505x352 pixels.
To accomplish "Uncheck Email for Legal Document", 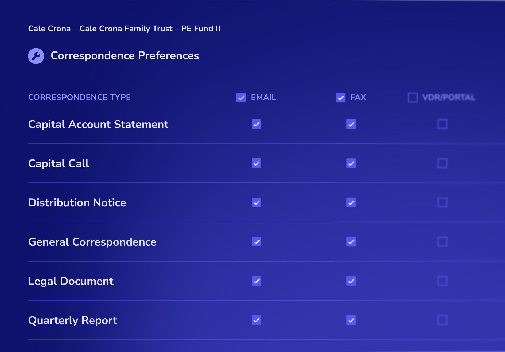I will pos(257,281).
